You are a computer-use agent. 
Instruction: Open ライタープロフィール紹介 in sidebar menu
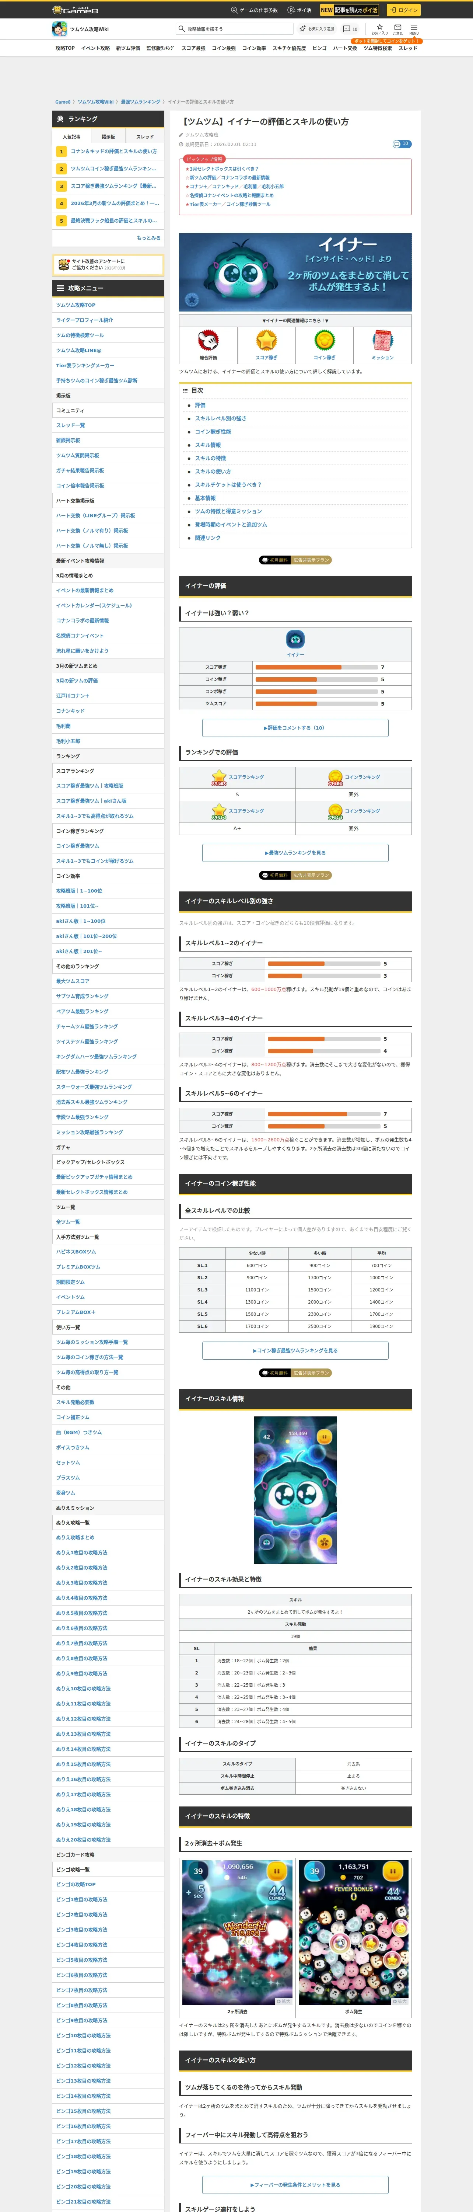click(x=84, y=320)
